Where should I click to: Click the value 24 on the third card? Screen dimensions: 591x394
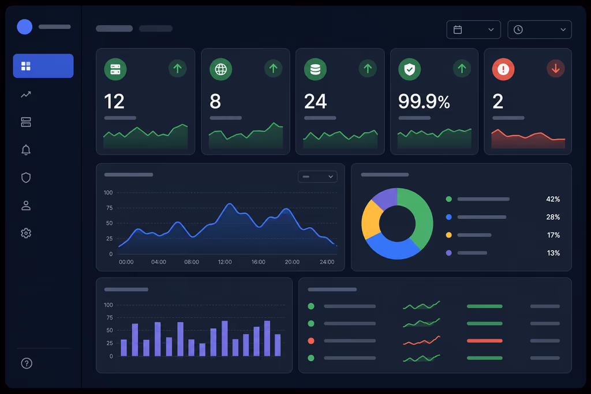(315, 102)
